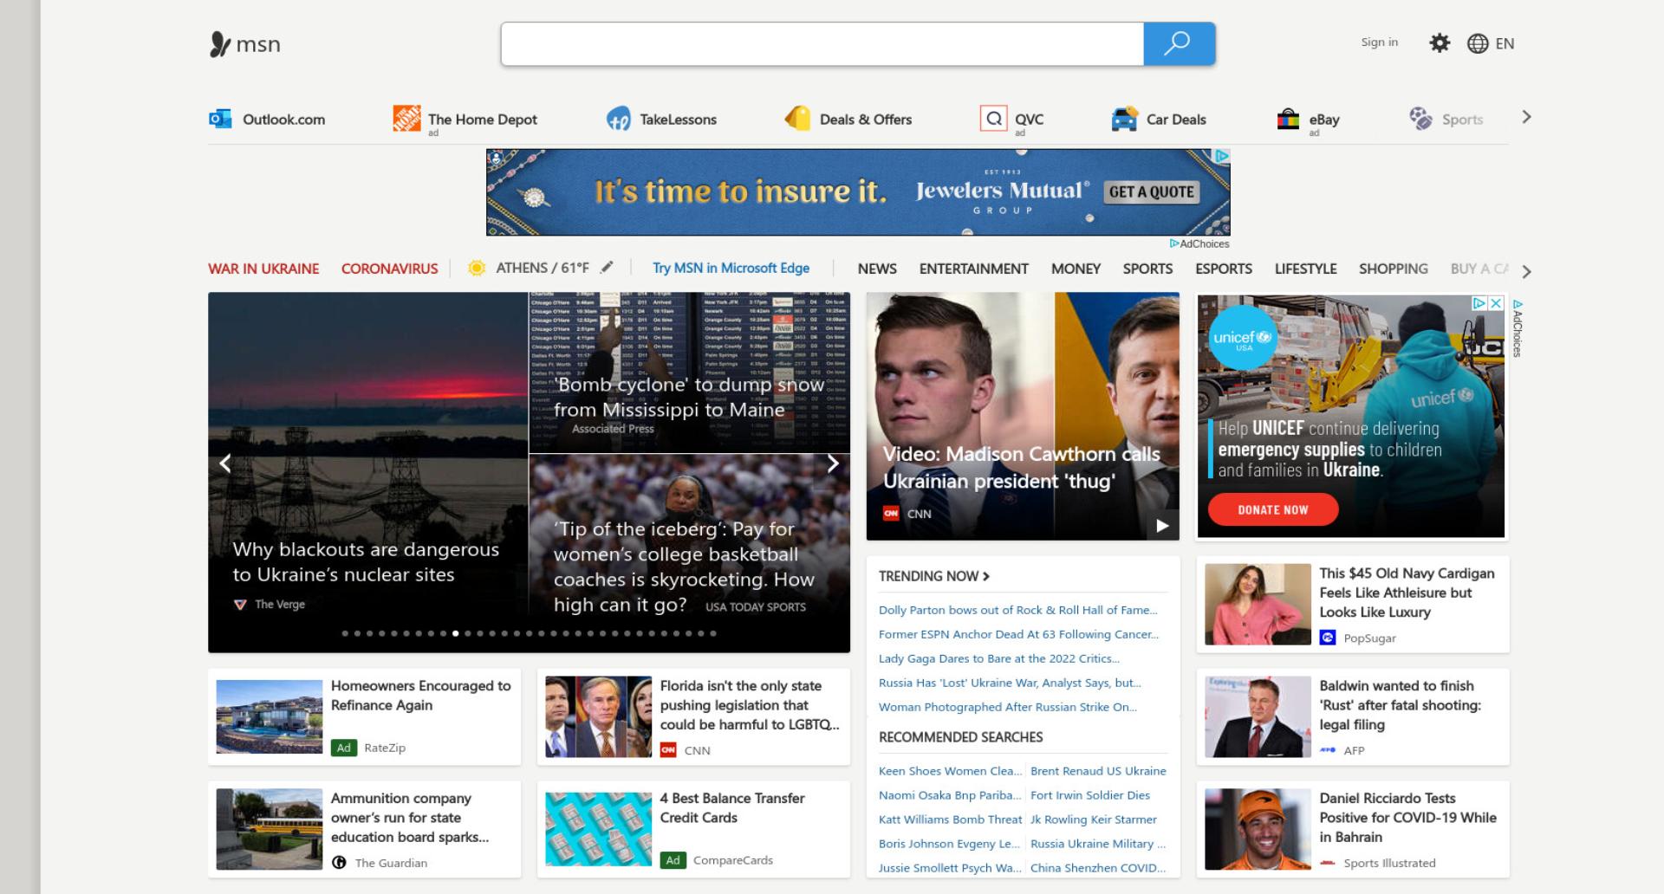The height and width of the screenshot is (894, 1664).
Task: Click the CNN logo under Cawthorn video
Action: [x=891, y=514]
